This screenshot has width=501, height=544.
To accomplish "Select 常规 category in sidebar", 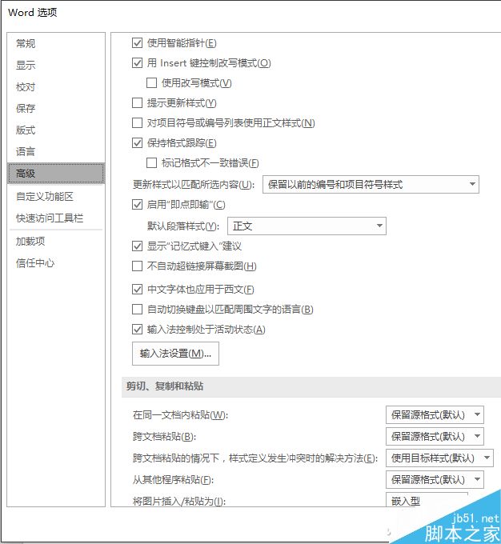I will (x=56, y=44).
